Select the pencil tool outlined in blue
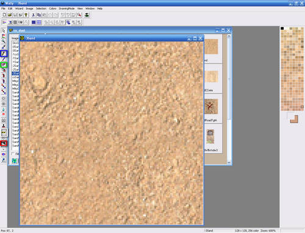The width and height of the screenshot is (305, 233). [x=4, y=54]
